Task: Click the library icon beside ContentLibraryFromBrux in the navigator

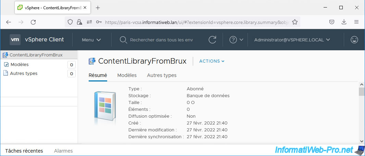Action: pyautogui.click(x=5, y=55)
